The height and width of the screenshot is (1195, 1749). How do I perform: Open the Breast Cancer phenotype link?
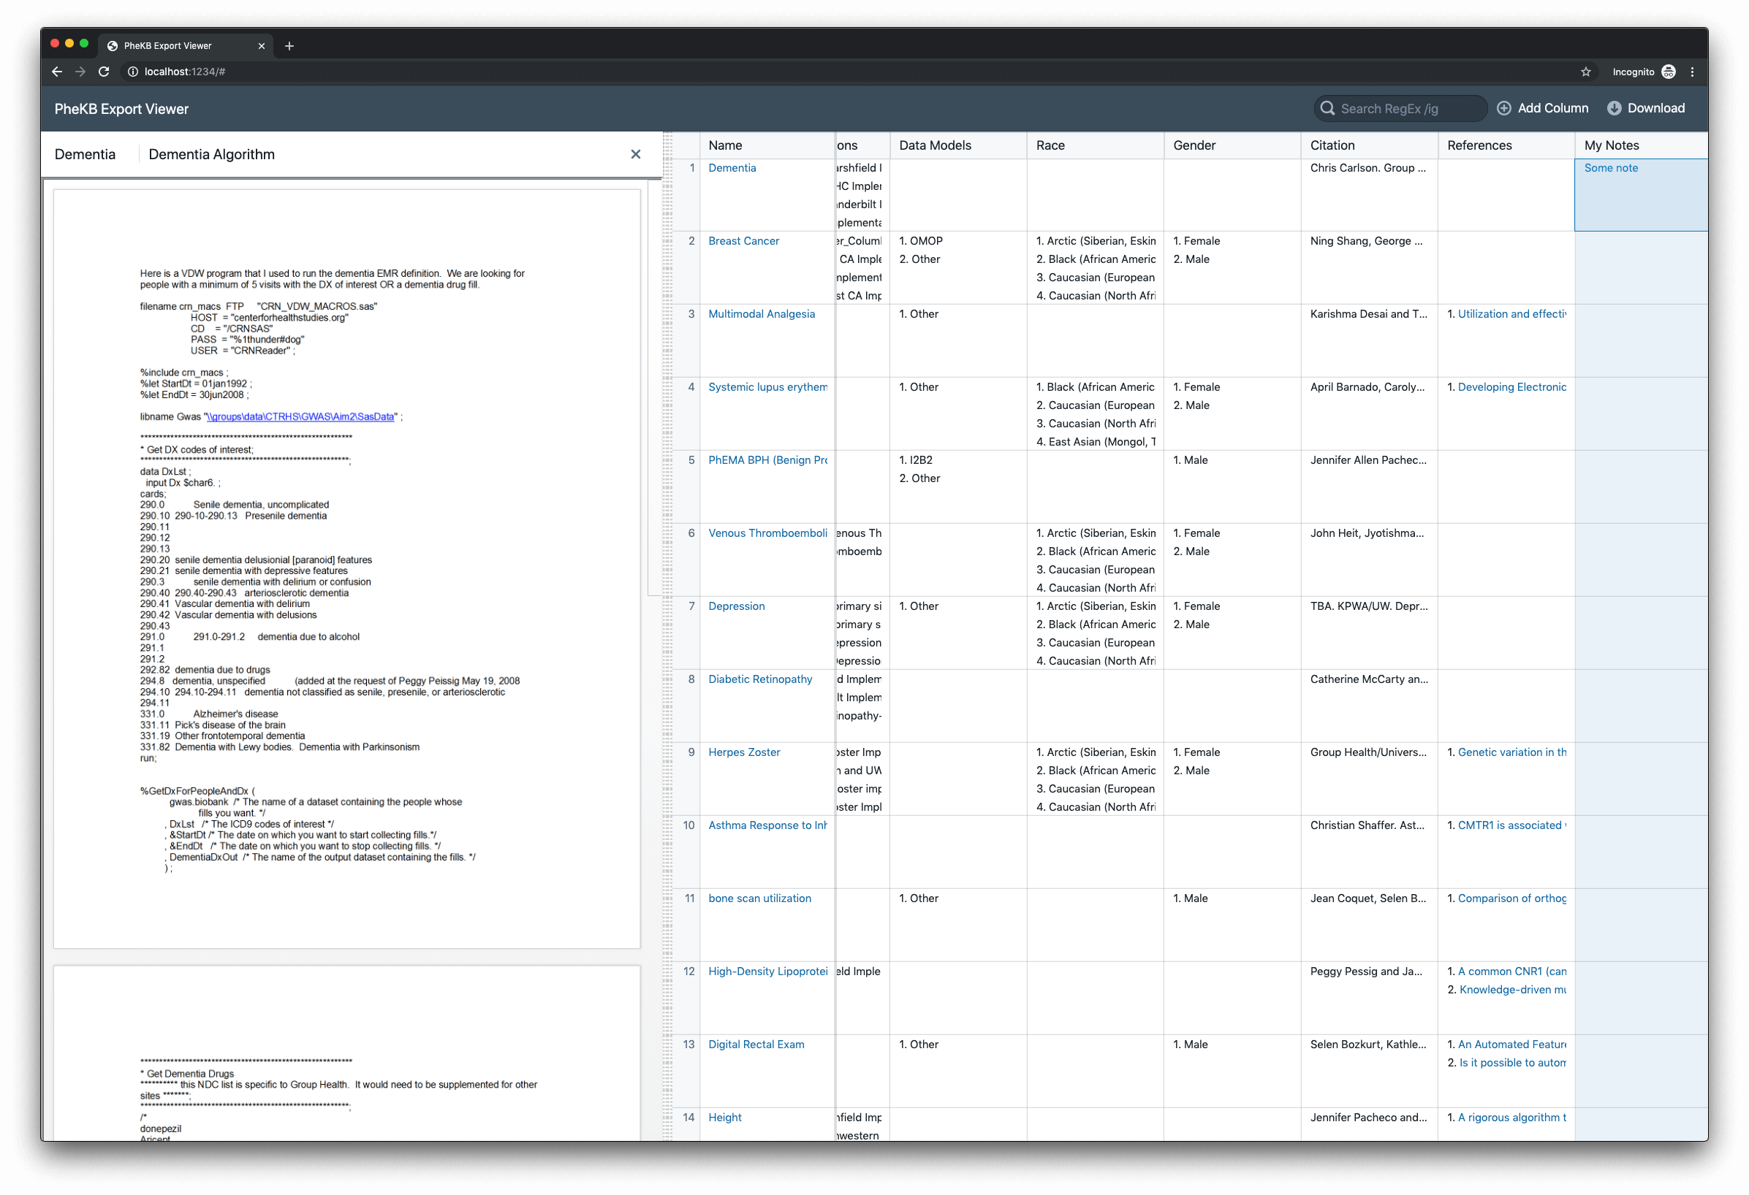(743, 240)
